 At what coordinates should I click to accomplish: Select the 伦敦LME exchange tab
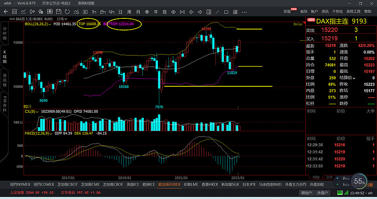coord(191,184)
